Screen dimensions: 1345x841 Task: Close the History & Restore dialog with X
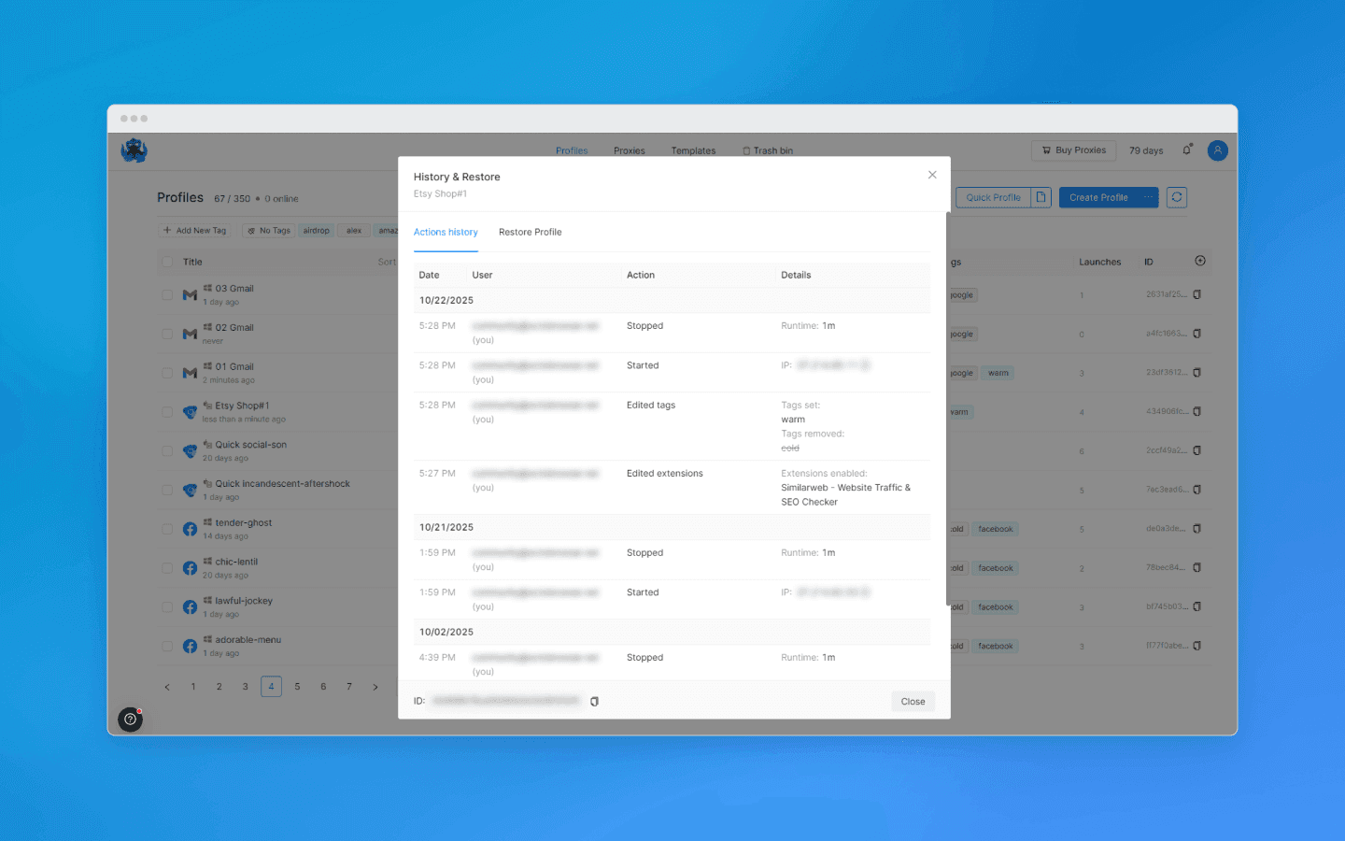point(932,175)
